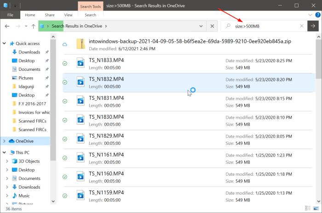The width and height of the screenshot is (322, 213).
Task: Go up one folder level arrow
Action: 33,26
